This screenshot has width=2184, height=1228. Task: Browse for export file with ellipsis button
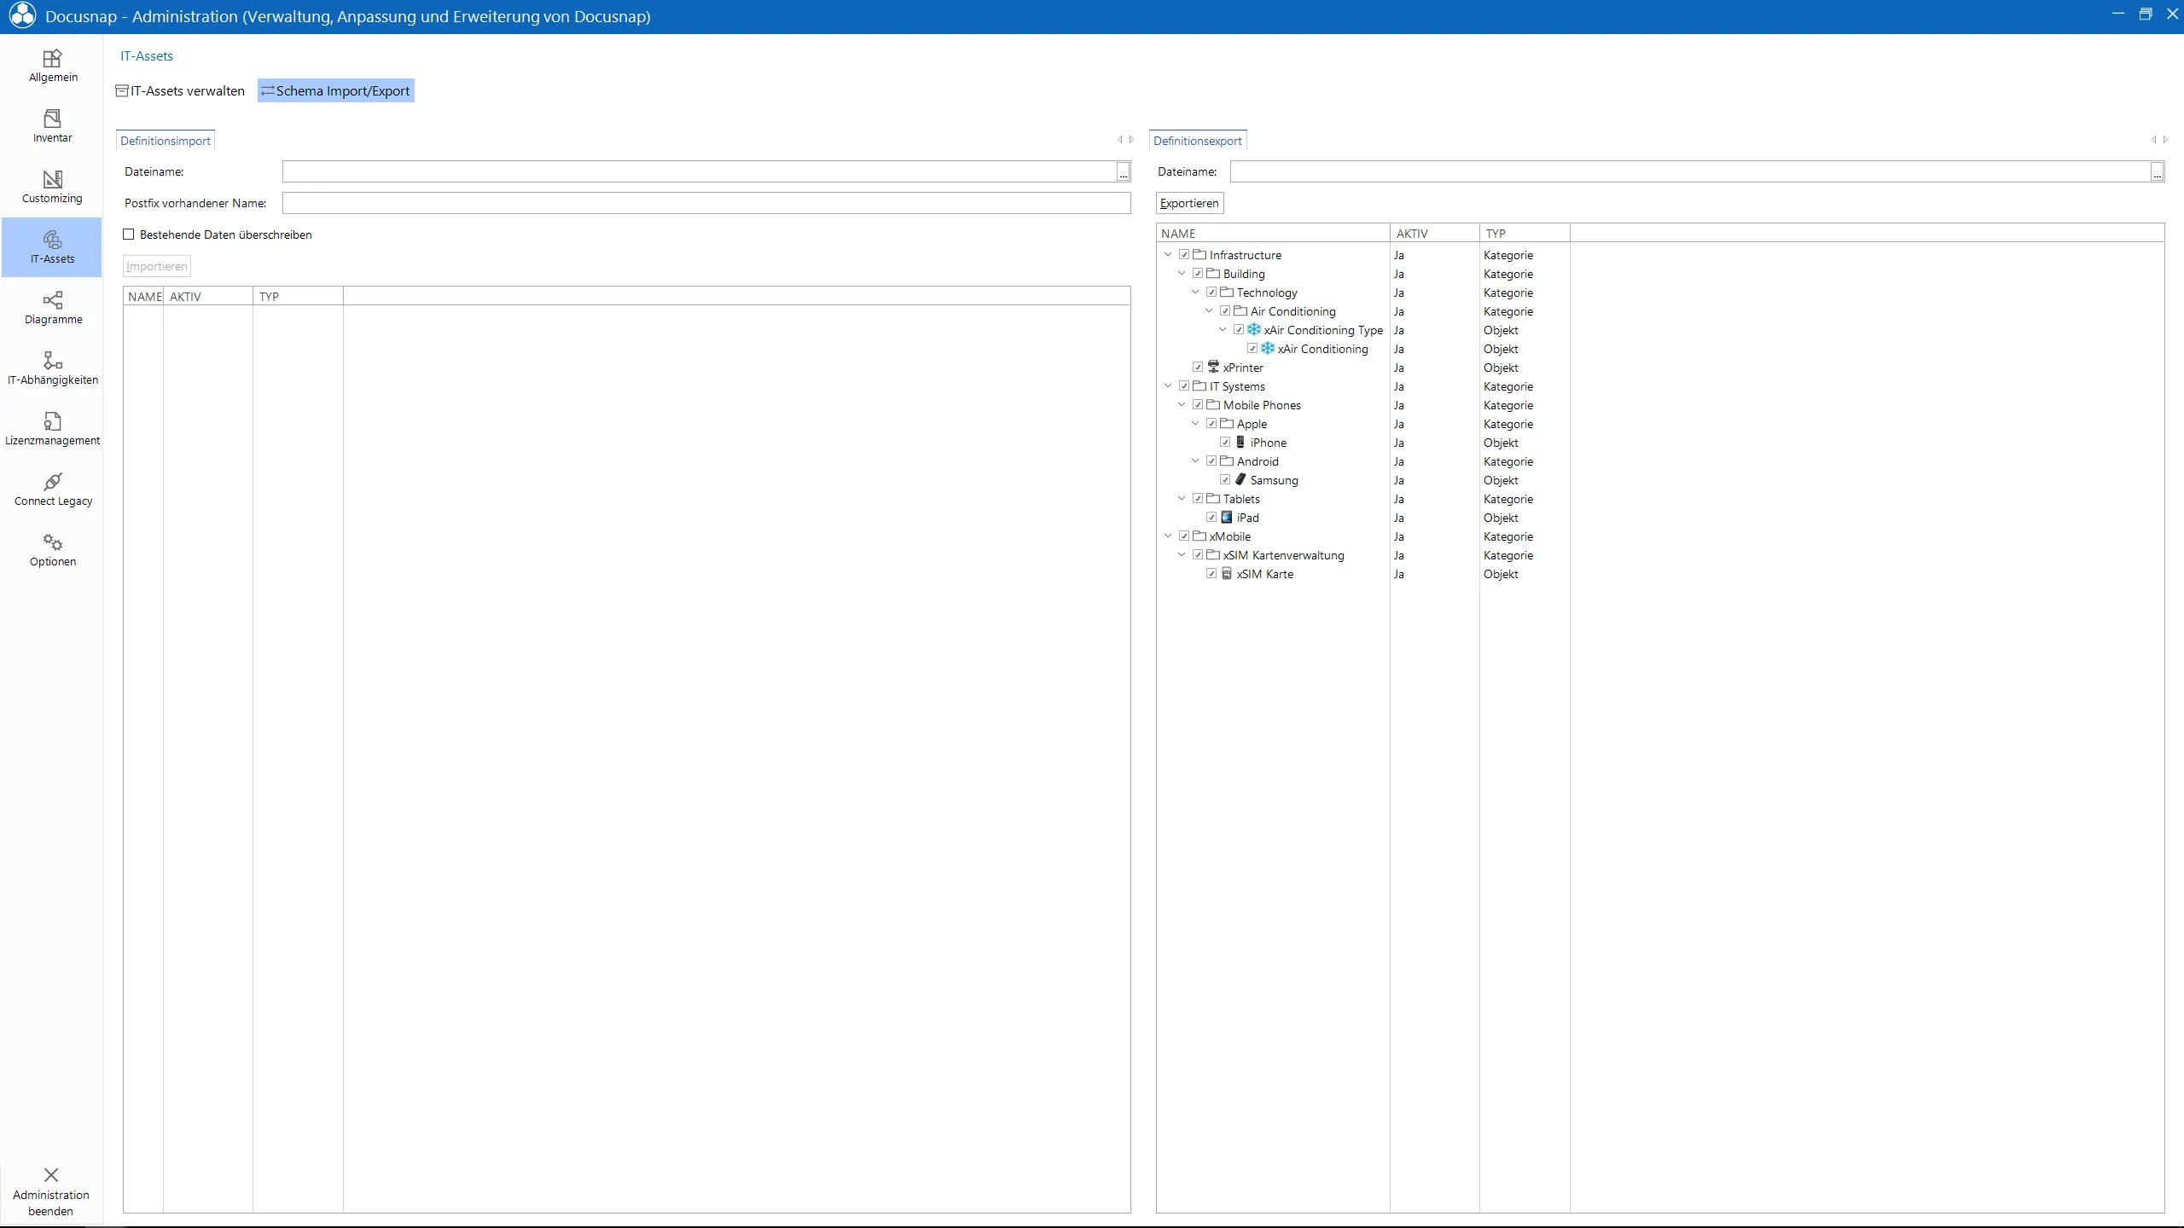pos(2157,172)
